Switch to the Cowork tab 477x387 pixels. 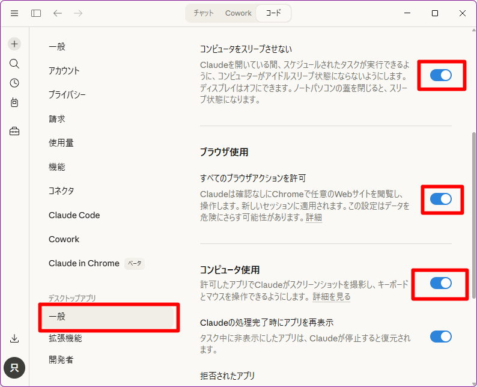[x=238, y=13]
